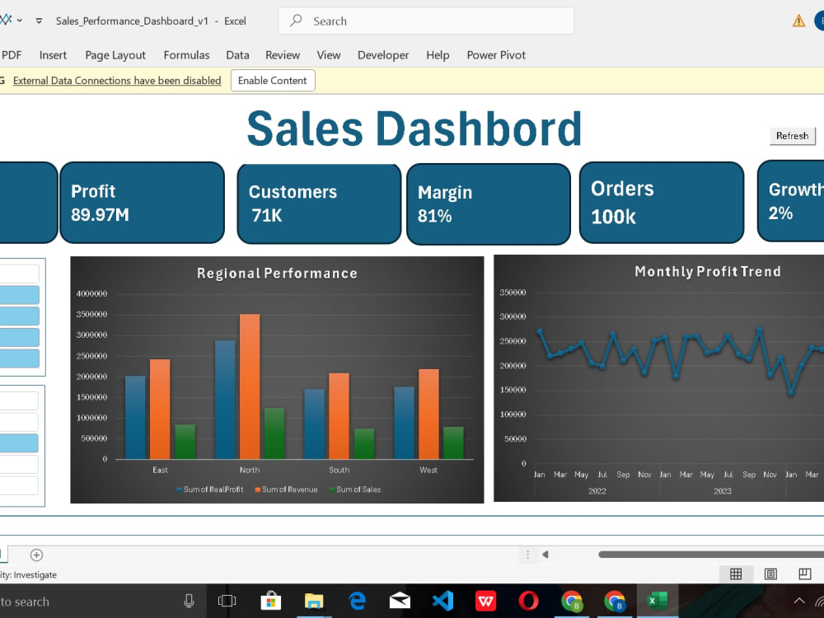The height and width of the screenshot is (618, 824).
Task: Open the Excel taskbar icon
Action: (658, 601)
